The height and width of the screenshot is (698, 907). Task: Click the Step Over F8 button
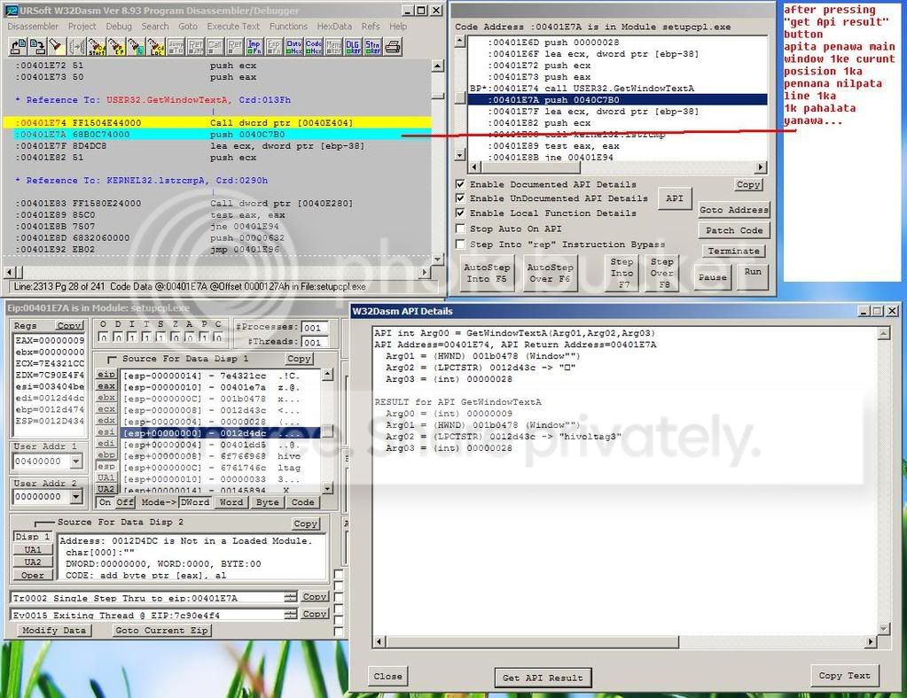click(661, 273)
